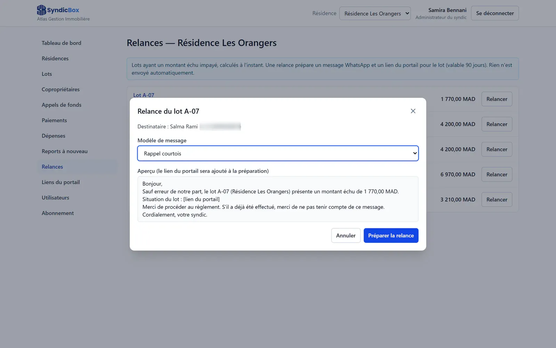Click Se déconnecter button
The image size is (556, 348).
(x=495, y=13)
